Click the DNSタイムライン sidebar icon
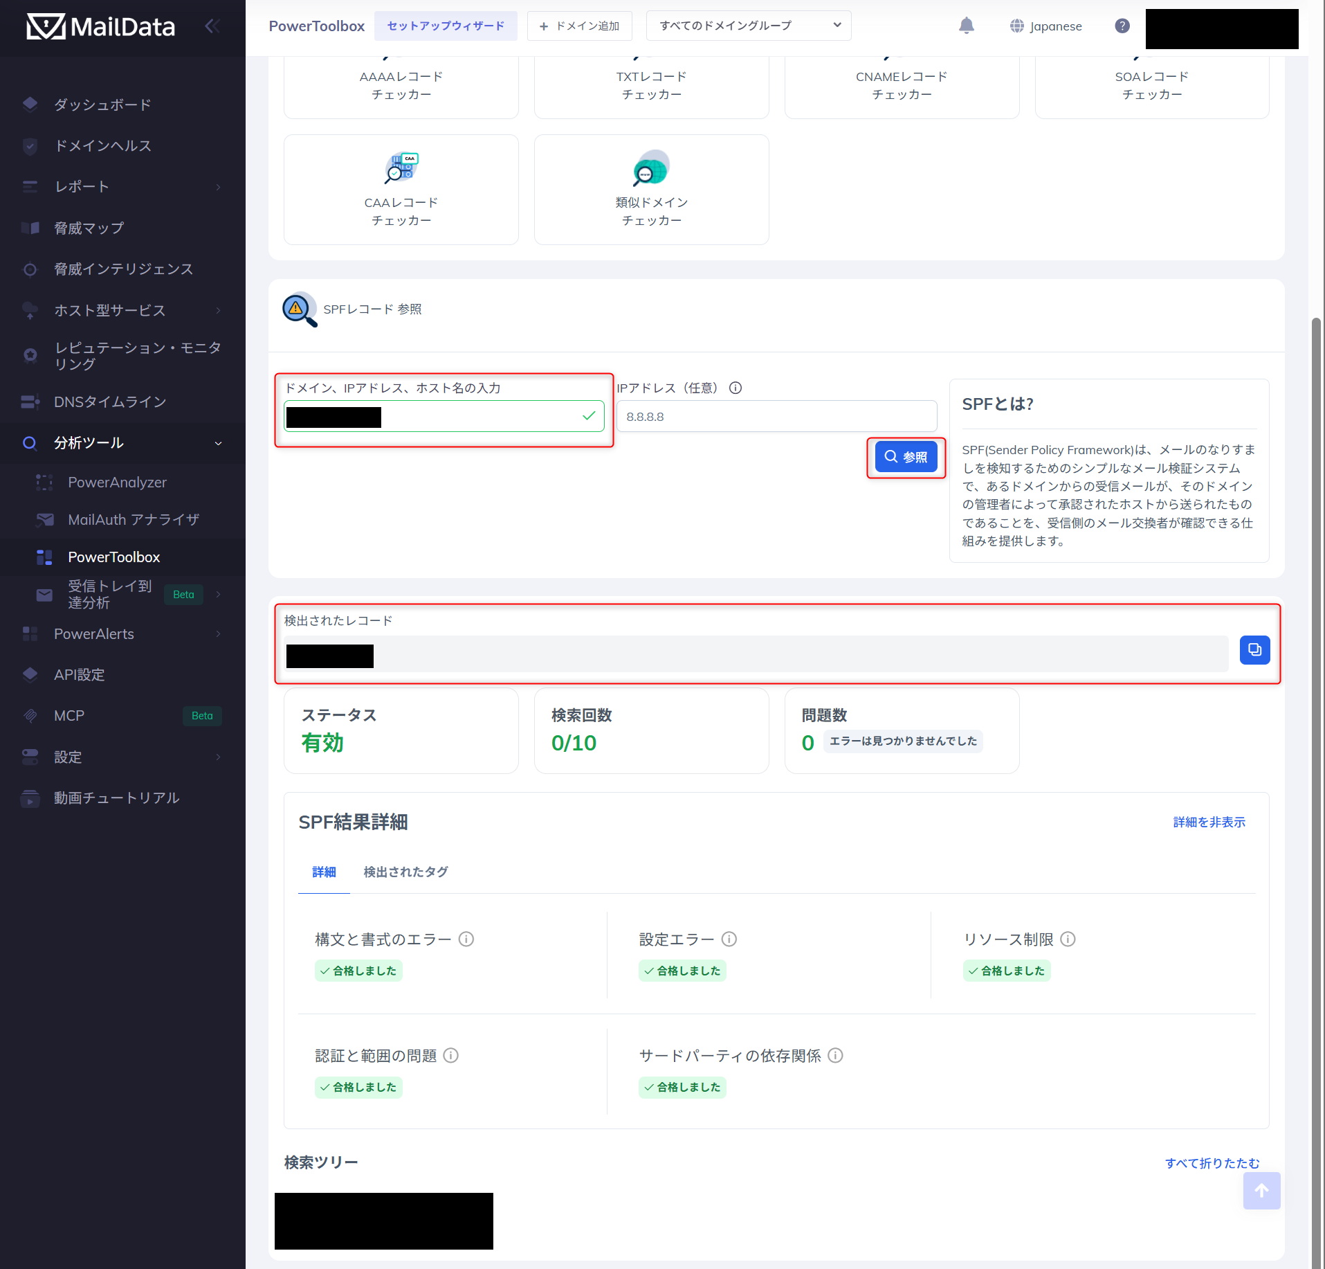Image resolution: width=1325 pixels, height=1269 pixels. (30, 402)
